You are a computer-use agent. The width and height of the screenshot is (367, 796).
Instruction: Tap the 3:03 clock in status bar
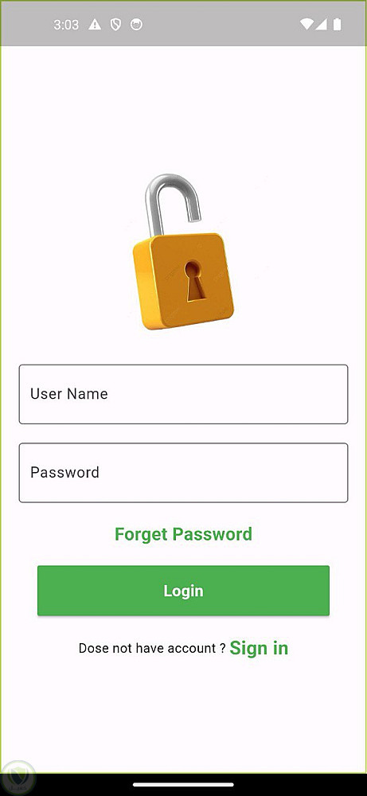click(x=66, y=25)
